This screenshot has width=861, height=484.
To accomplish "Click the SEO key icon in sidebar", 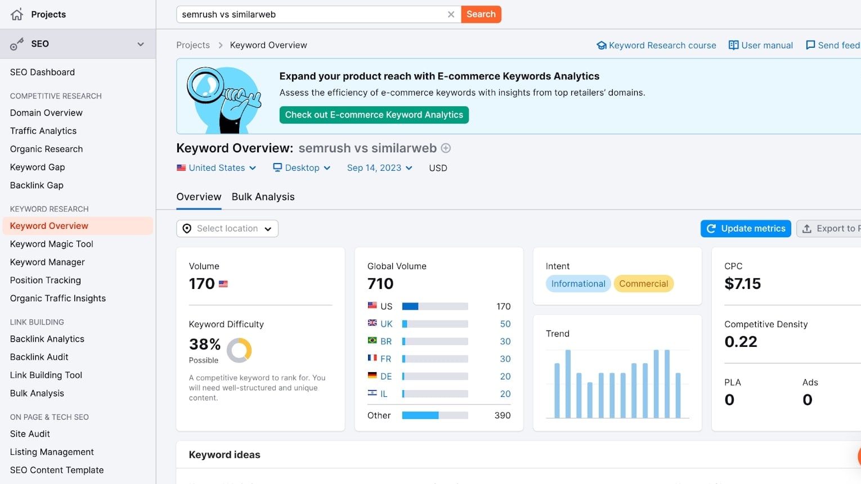I will click(17, 44).
